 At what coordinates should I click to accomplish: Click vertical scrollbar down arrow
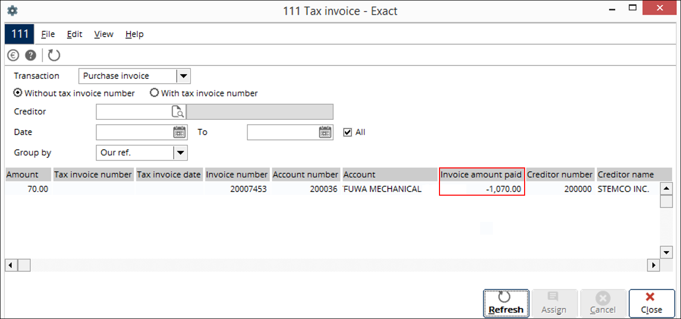click(x=667, y=252)
